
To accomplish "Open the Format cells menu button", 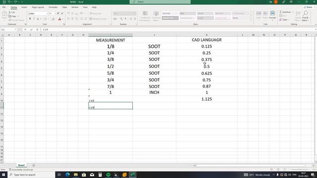I will tap(272, 15).
